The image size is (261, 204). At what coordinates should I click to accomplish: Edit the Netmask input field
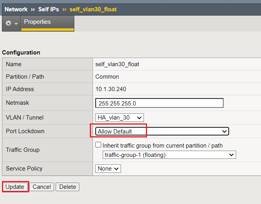pyautogui.click(x=159, y=103)
